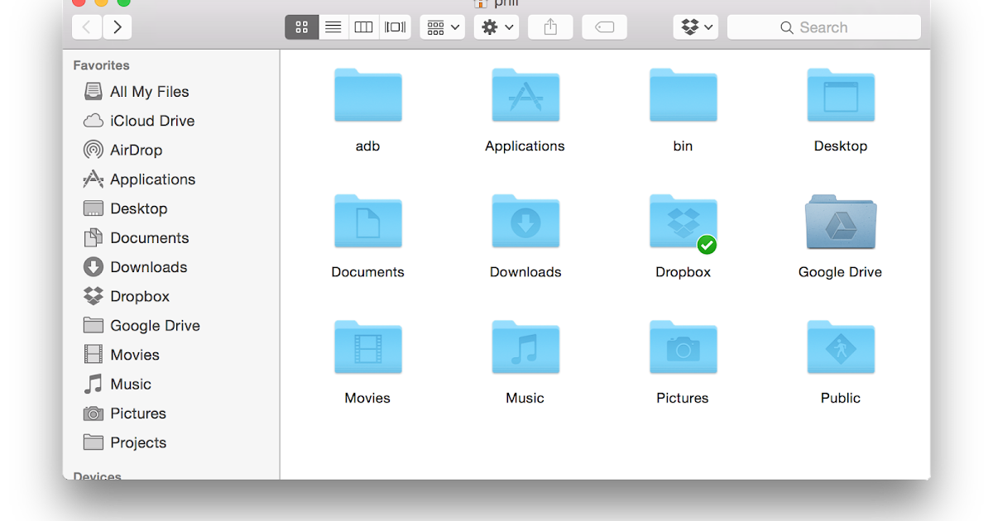Select the Downloads folder icon in grid
Viewport: 993px width, 521px height.
pyautogui.click(x=525, y=222)
